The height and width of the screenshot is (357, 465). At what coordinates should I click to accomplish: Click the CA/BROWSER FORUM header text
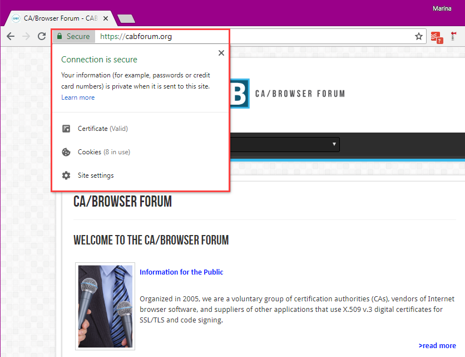(300, 94)
